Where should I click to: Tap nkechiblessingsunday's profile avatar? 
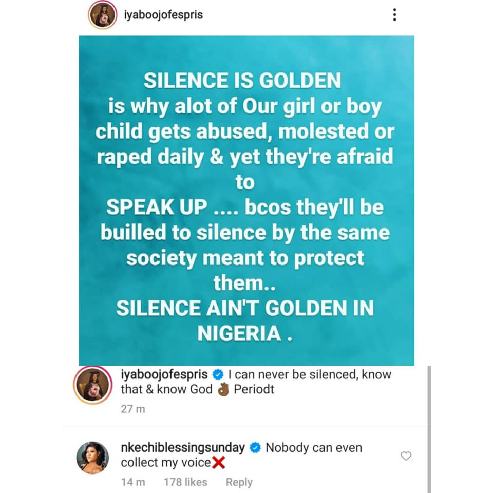[92, 457]
